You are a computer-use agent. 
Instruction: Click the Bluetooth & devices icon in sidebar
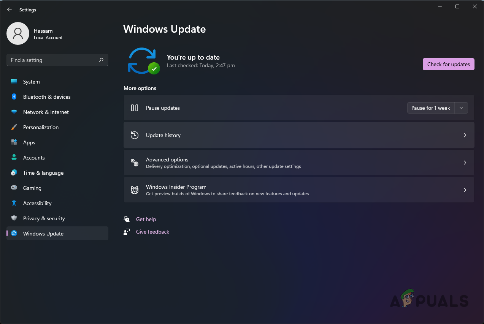[x=14, y=97]
